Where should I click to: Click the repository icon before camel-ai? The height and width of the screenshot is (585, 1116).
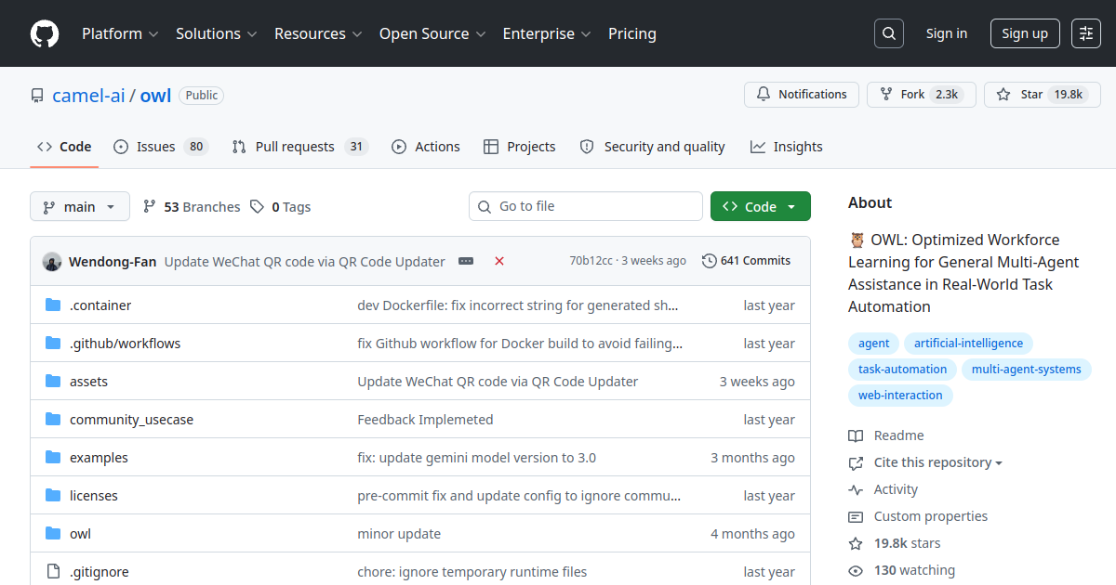click(x=37, y=96)
